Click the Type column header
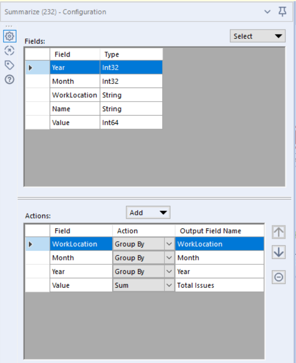 [x=131, y=55]
